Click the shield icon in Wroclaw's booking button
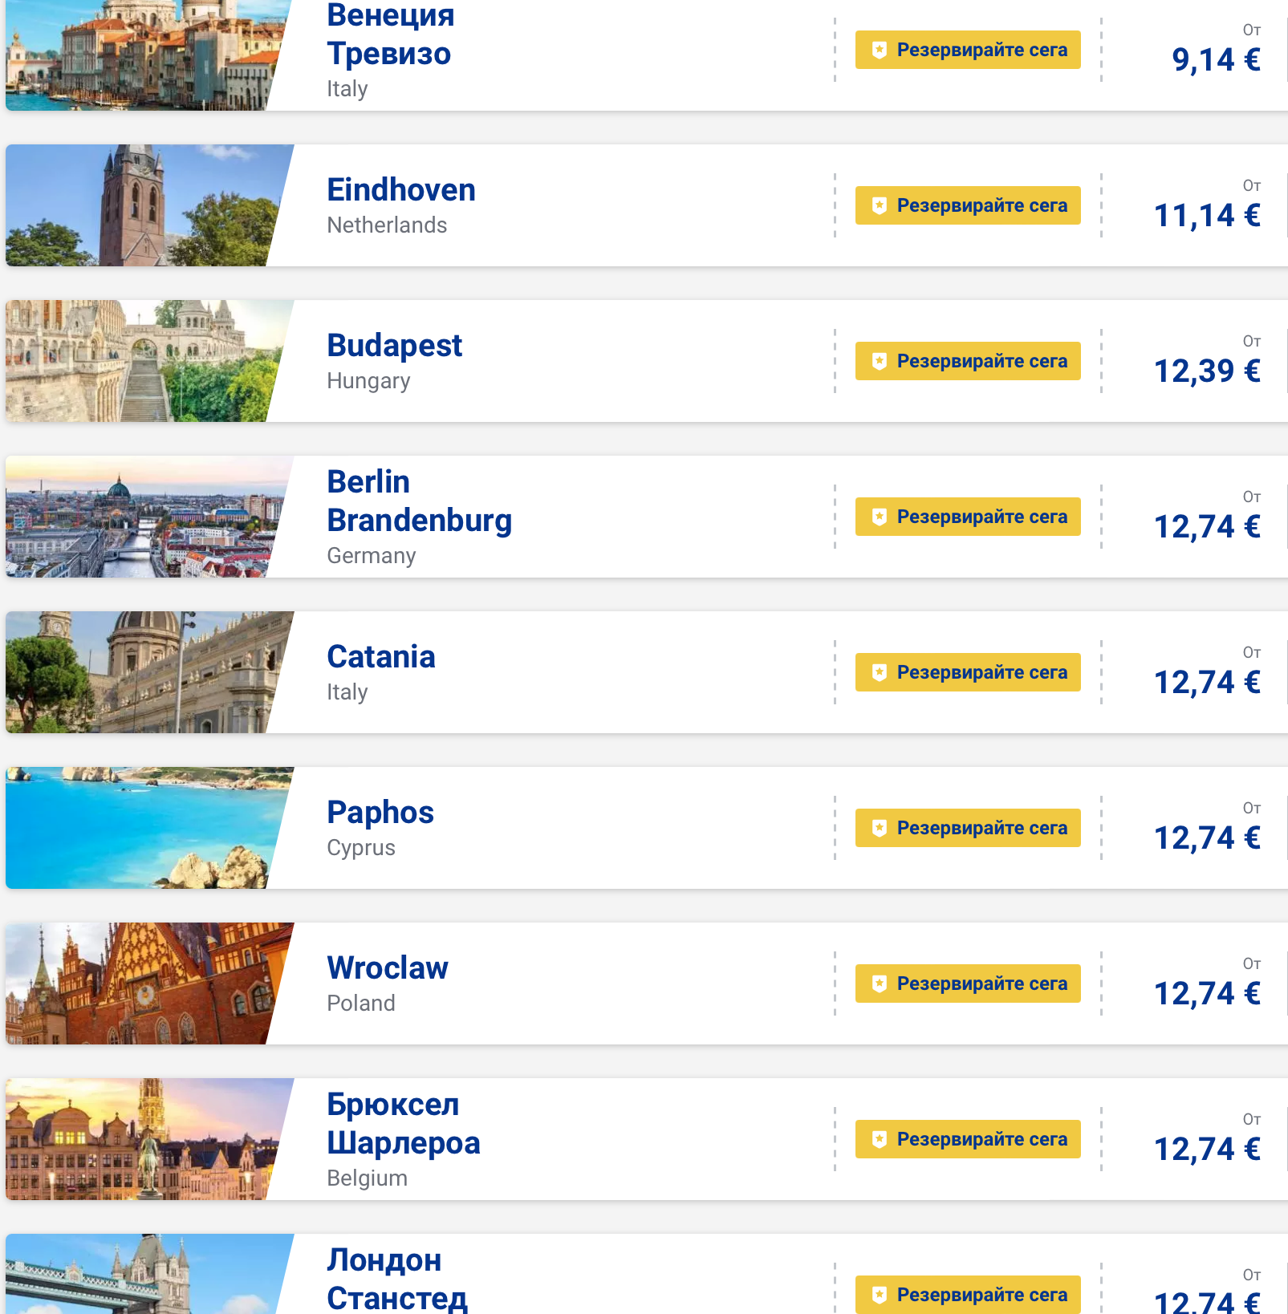The height and width of the screenshot is (1314, 1288). click(880, 983)
